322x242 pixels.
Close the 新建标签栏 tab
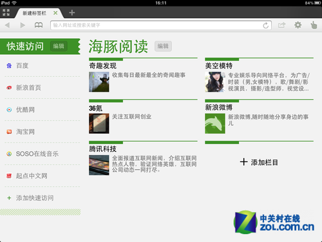(x=55, y=13)
